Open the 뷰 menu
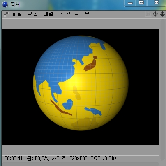Screen dimensions: 166x166 pos(87,14)
